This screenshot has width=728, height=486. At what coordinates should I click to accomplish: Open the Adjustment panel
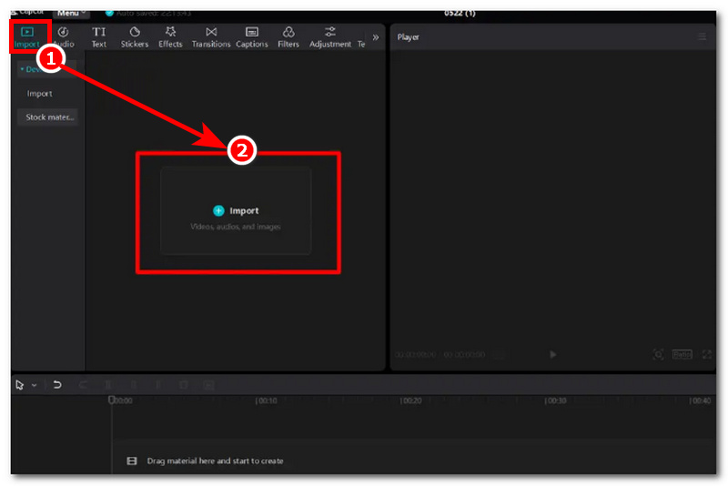click(330, 36)
